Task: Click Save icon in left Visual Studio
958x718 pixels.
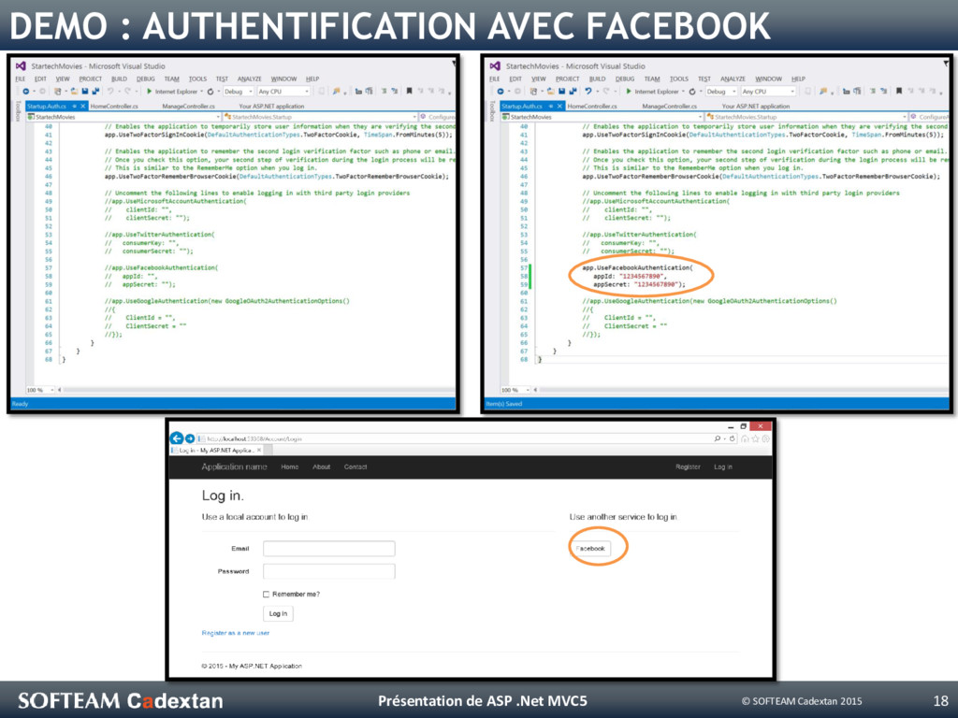Action: pos(85,92)
